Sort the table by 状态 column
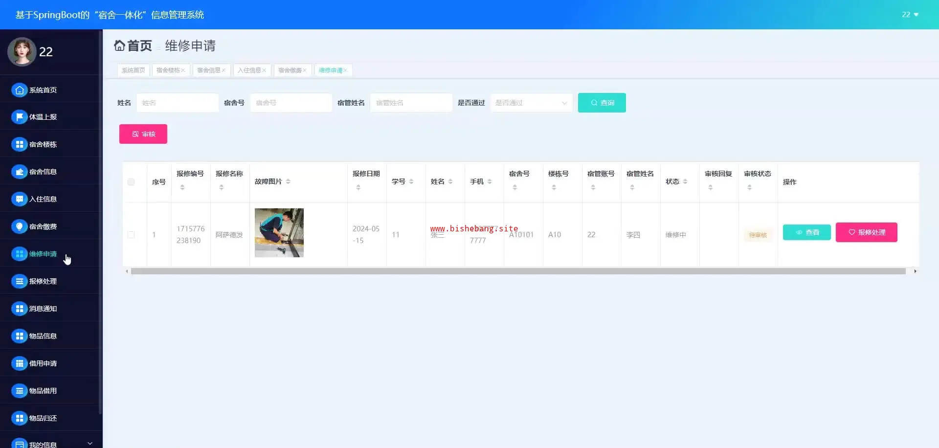 [685, 181]
